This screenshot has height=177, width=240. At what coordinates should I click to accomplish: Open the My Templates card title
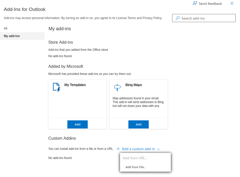pos(75,85)
